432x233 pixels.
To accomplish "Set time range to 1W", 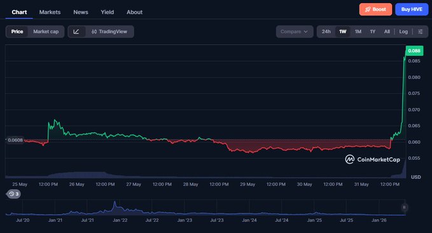I will 342,32.
